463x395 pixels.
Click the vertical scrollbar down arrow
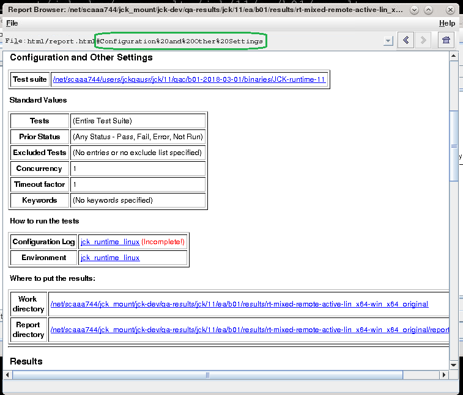pos(454,365)
